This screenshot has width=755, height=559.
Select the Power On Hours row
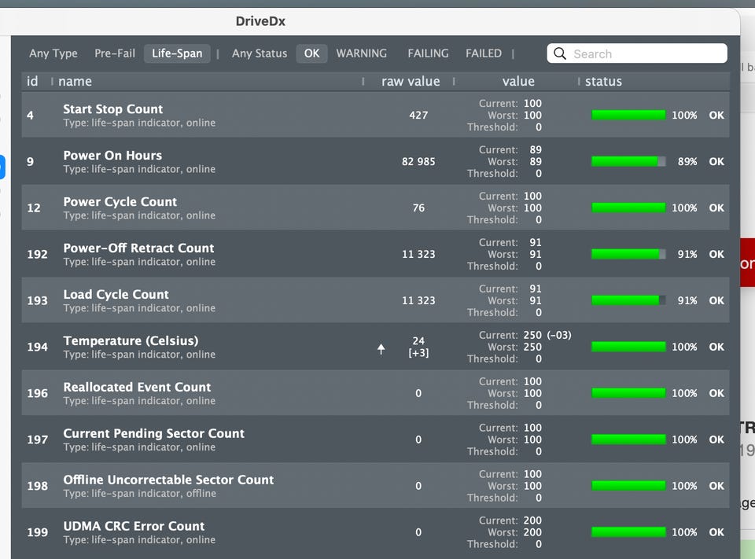coord(375,161)
